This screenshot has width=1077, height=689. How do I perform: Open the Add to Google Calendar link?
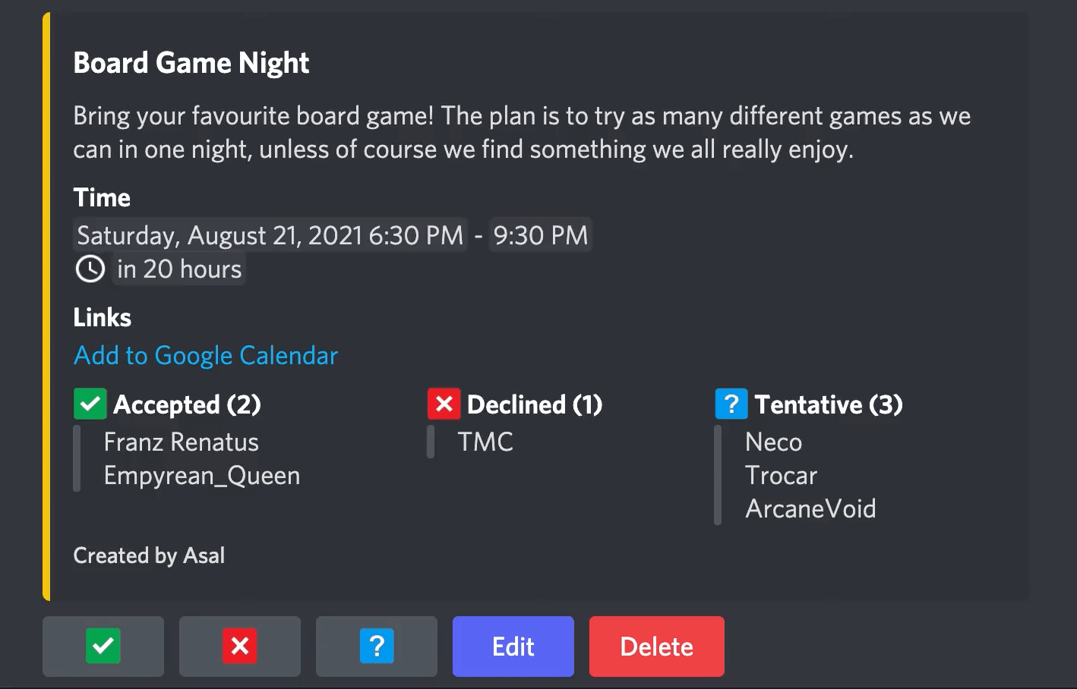coord(206,356)
